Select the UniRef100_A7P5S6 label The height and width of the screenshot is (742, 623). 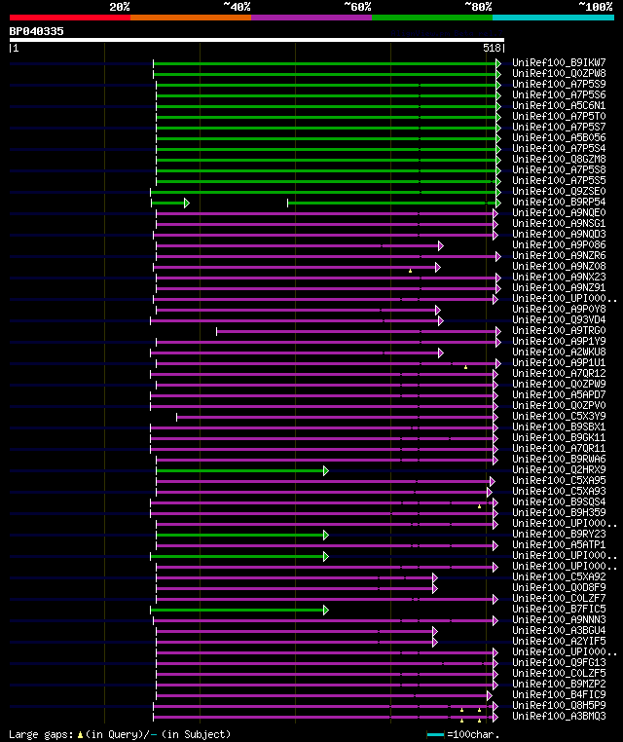559,94
